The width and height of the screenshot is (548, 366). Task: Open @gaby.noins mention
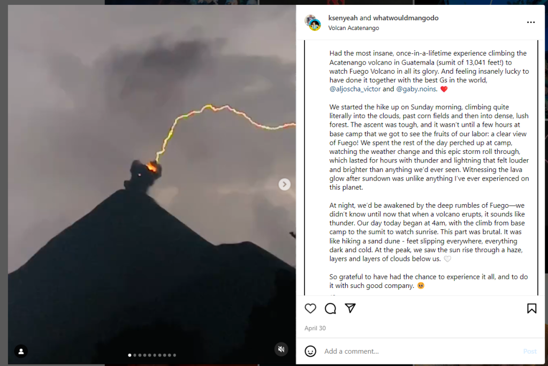(416, 89)
